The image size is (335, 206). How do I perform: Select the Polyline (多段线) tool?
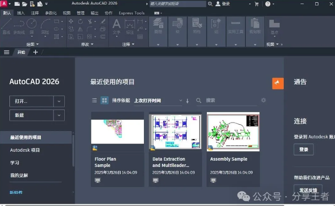click(x=19, y=26)
